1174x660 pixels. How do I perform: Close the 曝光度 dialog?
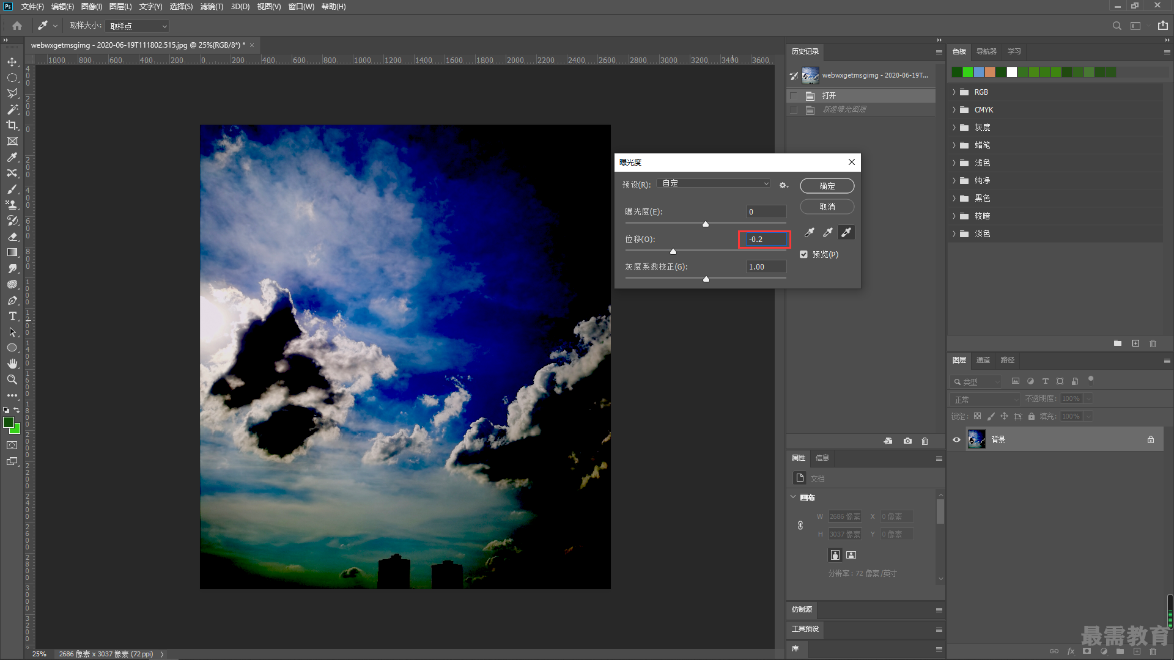pos(851,162)
